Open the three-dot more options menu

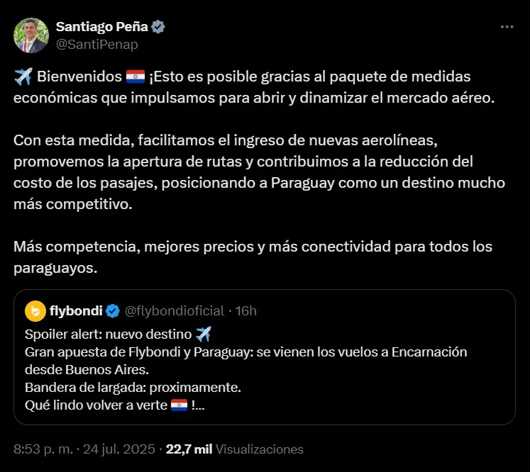coord(507,27)
